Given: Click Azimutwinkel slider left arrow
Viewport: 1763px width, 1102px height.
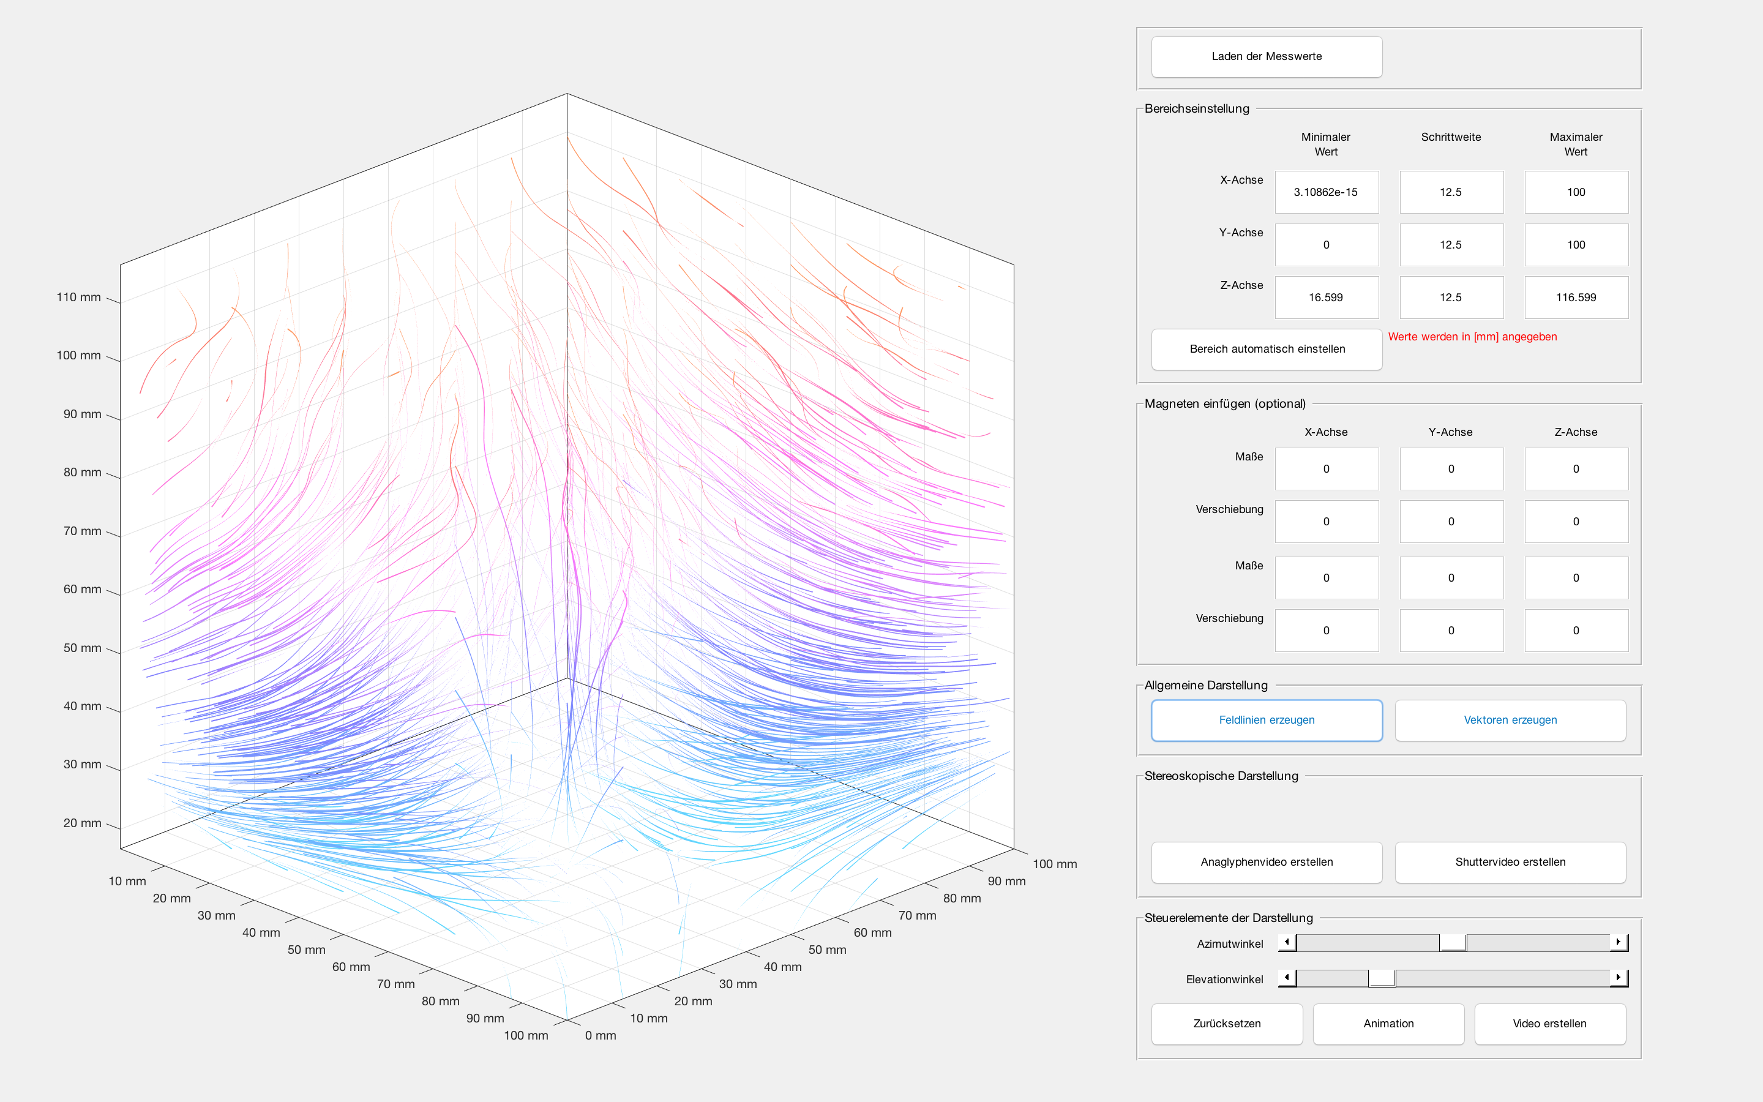Looking at the screenshot, I should pos(1287,942).
